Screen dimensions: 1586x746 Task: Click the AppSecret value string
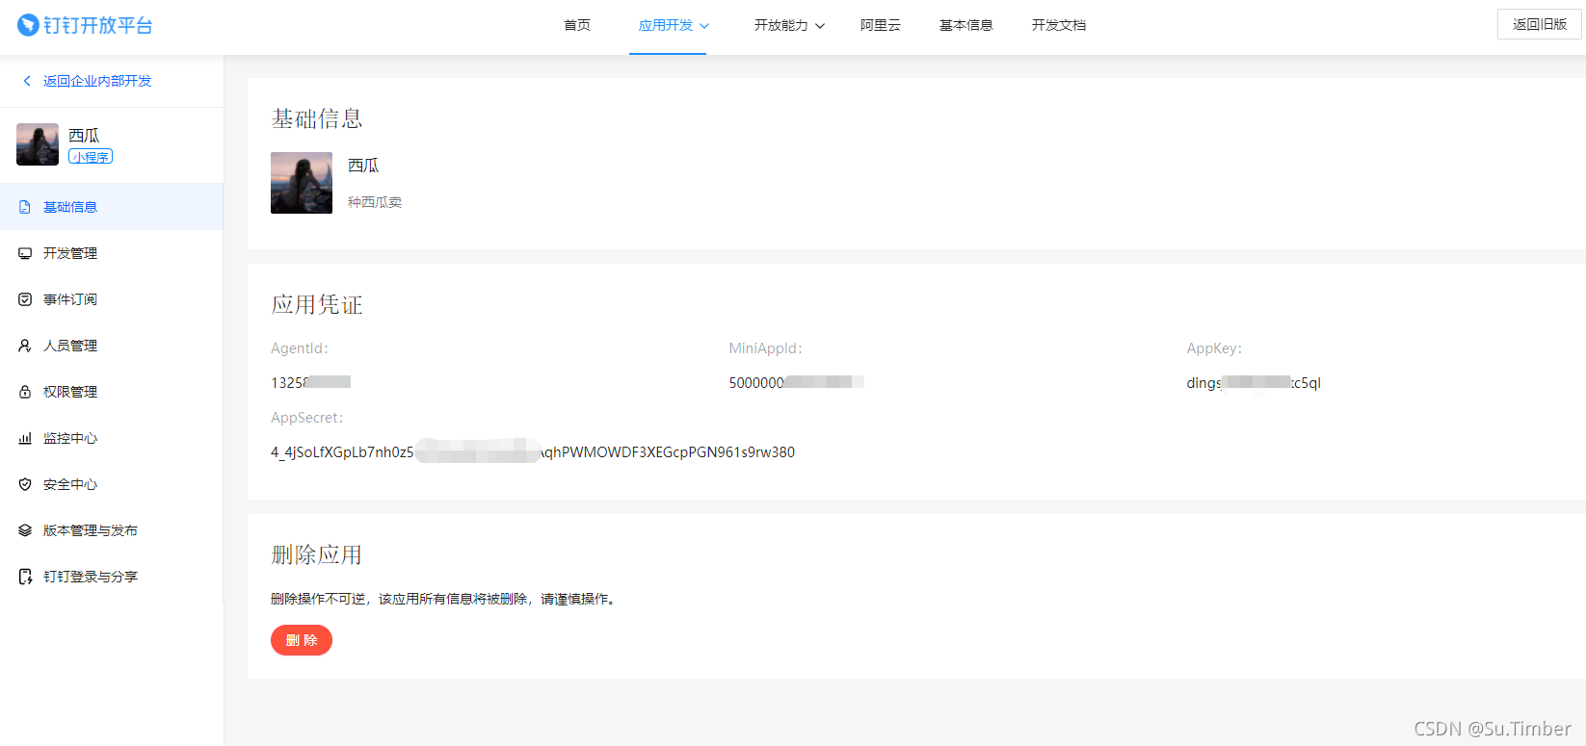tap(533, 451)
